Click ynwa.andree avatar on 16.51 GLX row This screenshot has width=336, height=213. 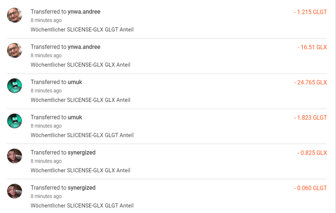(15, 50)
